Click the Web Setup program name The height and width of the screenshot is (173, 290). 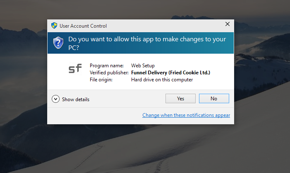(143, 66)
